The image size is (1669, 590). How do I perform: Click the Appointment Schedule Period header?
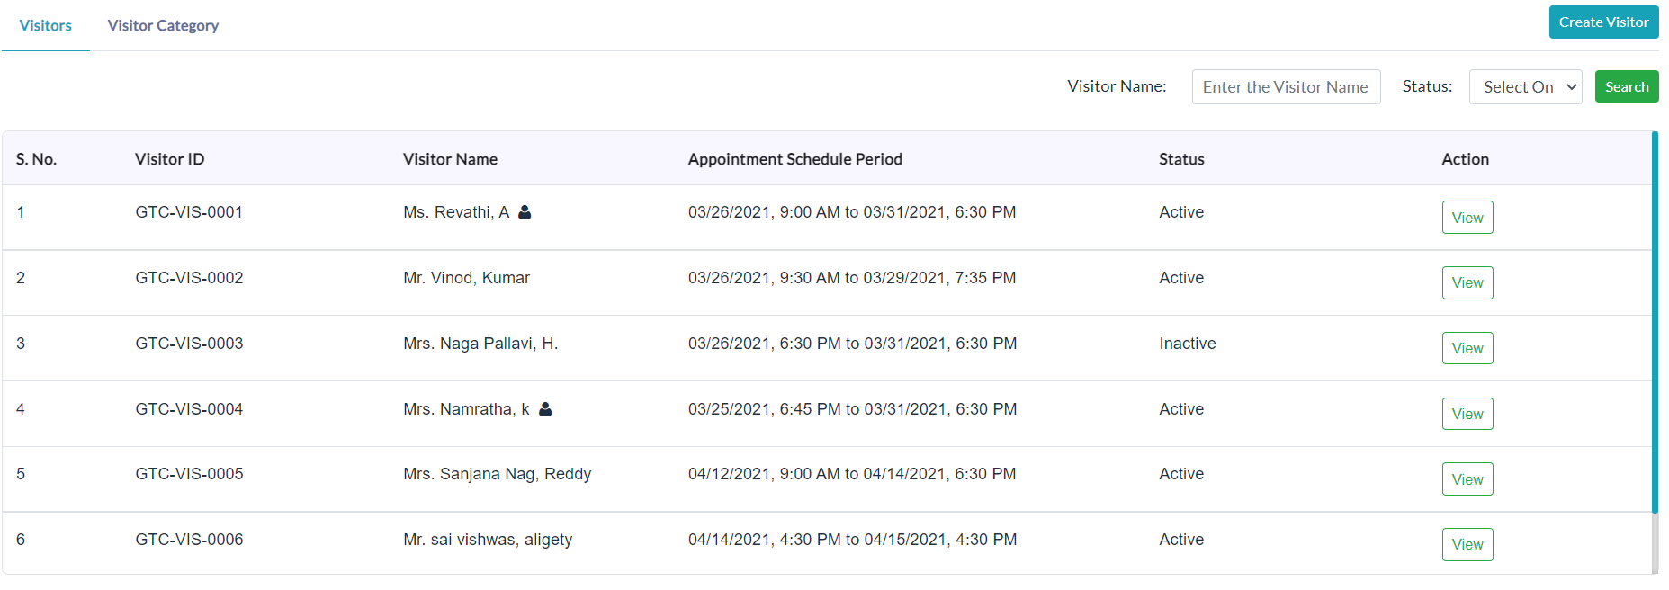click(795, 159)
